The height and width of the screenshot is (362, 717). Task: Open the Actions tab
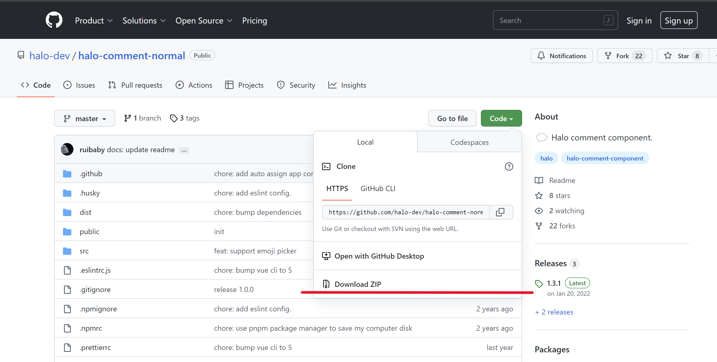(194, 85)
